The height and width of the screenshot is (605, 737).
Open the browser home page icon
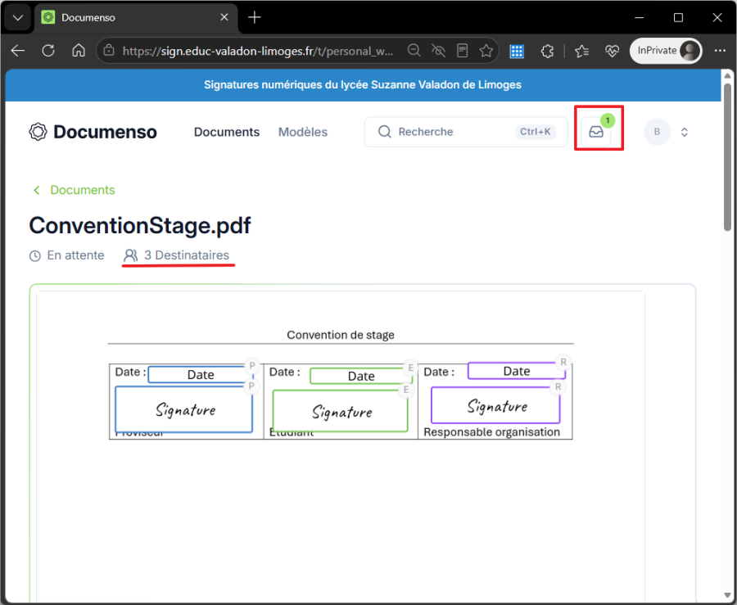[x=79, y=51]
